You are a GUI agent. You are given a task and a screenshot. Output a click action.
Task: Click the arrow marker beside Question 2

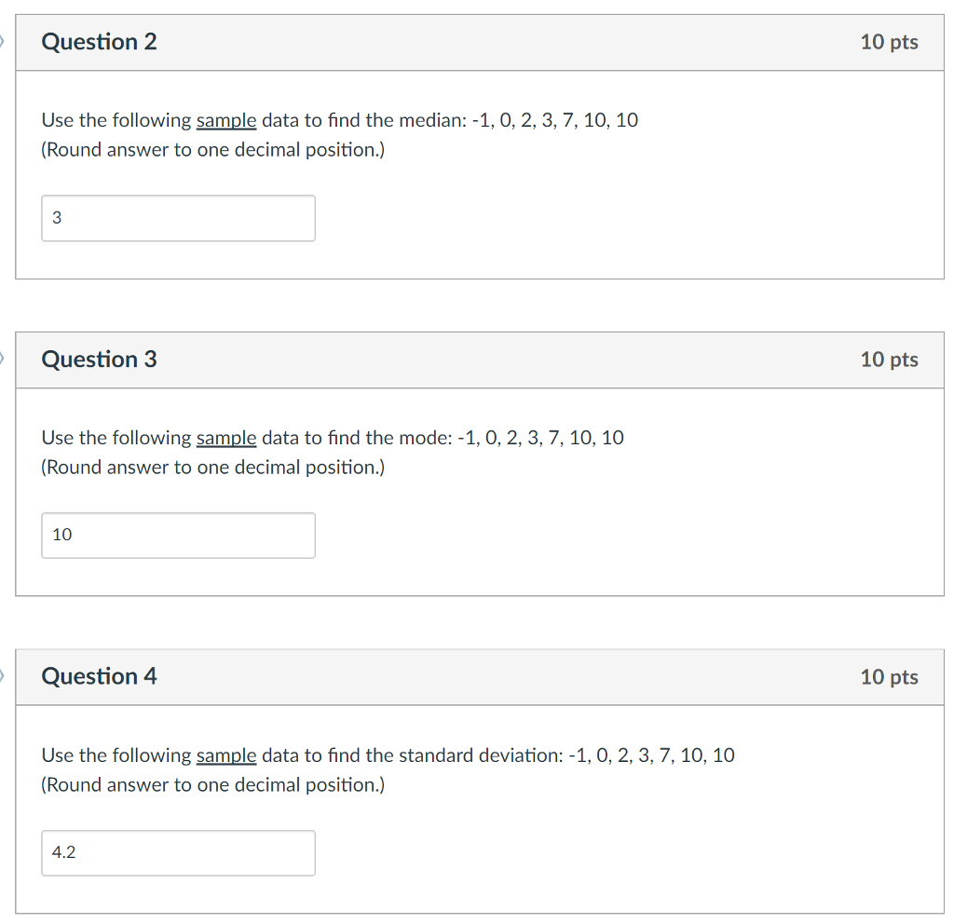pyautogui.click(x=3, y=41)
